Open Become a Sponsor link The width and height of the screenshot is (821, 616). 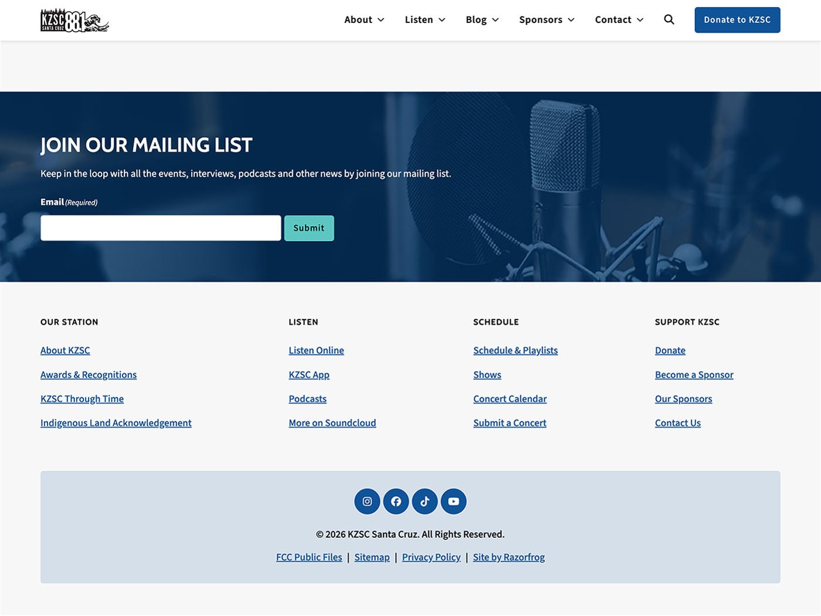[694, 374]
